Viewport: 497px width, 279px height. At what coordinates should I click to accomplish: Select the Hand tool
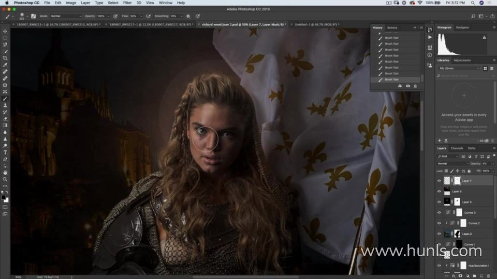coord(5,173)
